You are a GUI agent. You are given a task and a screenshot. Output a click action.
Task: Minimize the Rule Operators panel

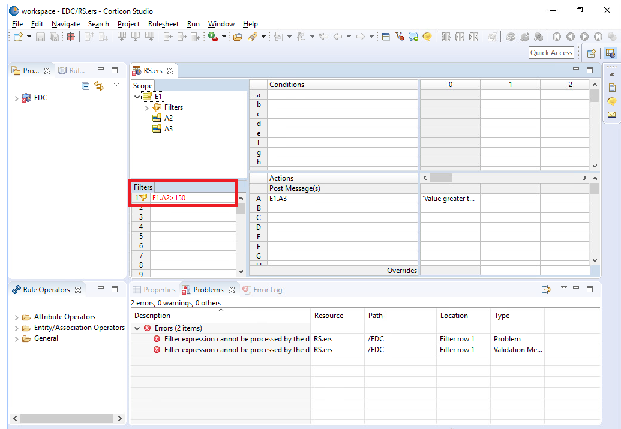pyautogui.click(x=101, y=288)
